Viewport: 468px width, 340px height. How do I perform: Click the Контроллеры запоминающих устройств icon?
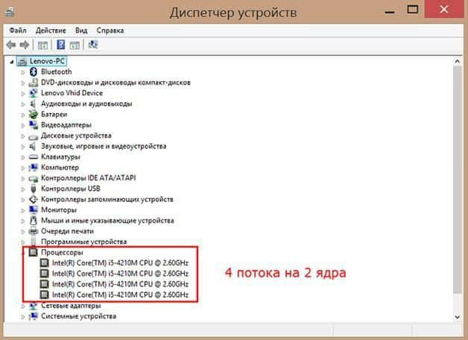pos(34,199)
